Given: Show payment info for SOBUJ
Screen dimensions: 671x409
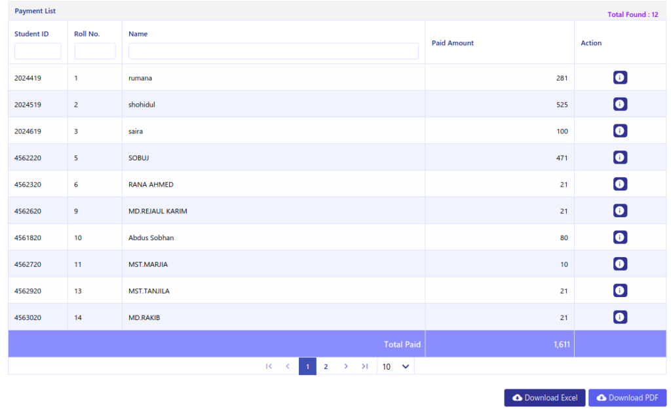Looking at the screenshot, I should [x=620, y=157].
